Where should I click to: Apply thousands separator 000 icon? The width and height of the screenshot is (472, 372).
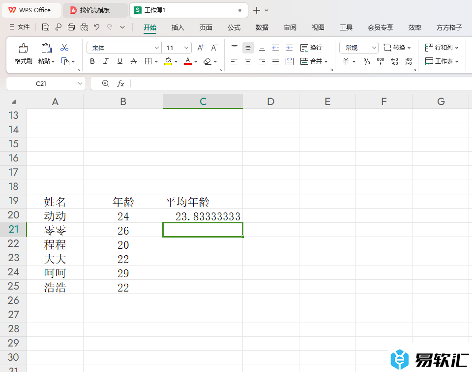click(381, 61)
